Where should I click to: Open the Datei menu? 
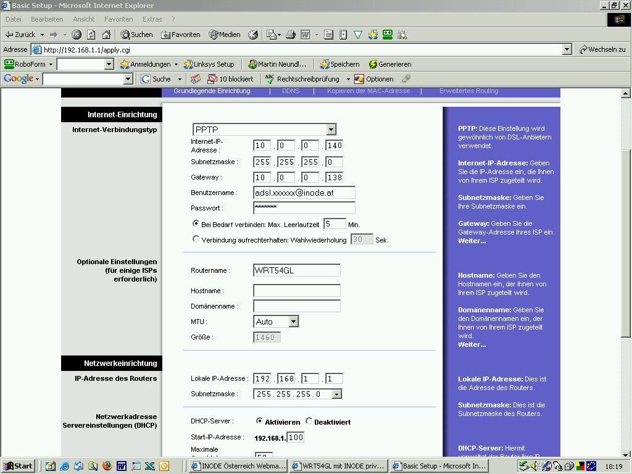(x=14, y=19)
